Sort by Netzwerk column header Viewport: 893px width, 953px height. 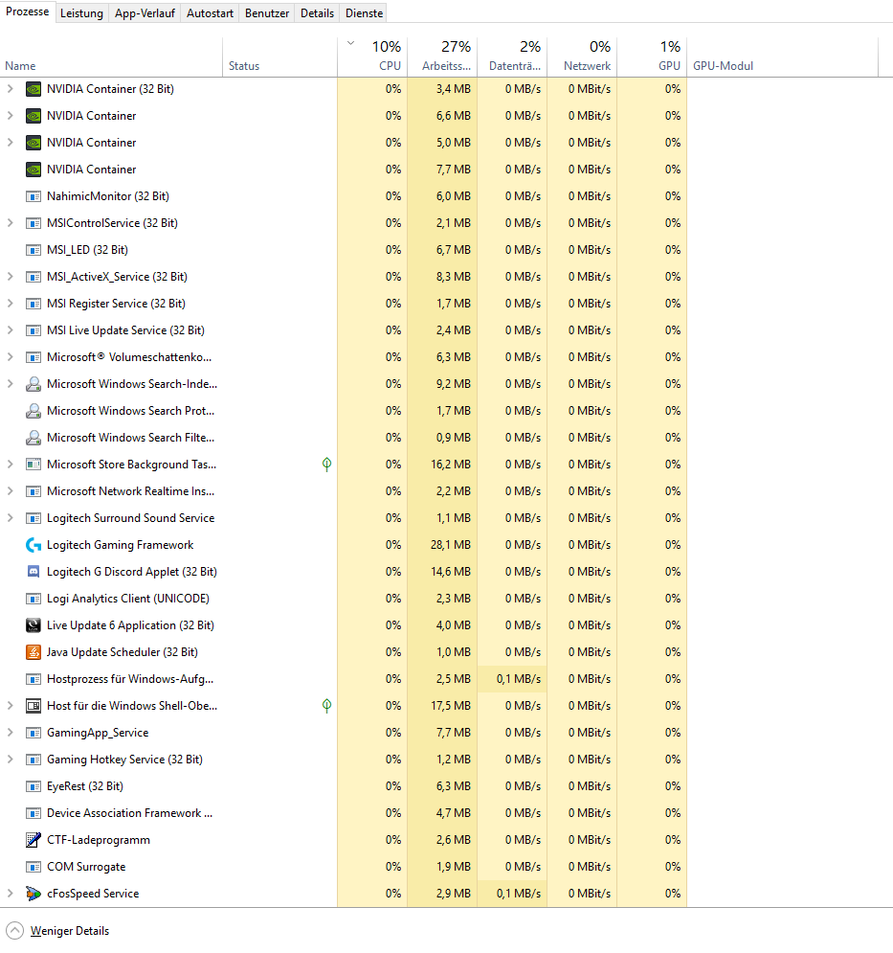pos(582,57)
